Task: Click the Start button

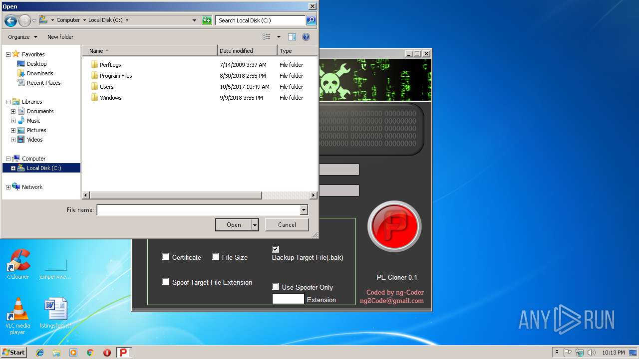Action: (x=13, y=353)
